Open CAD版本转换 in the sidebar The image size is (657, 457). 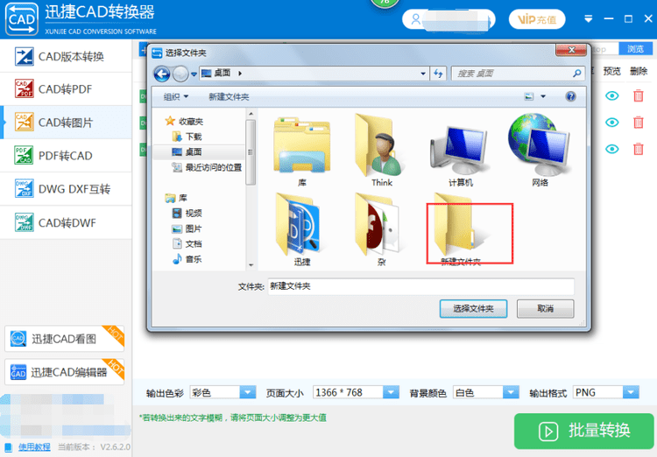pos(66,56)
